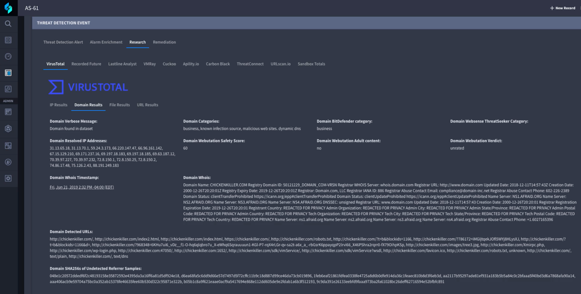Click the VirusTotal logo
Screen dimensions: 581x294
coord(88,87)
